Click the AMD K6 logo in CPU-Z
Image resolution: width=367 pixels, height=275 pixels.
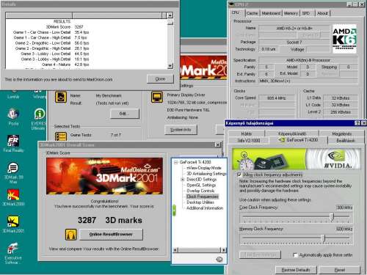click(344, 39)
